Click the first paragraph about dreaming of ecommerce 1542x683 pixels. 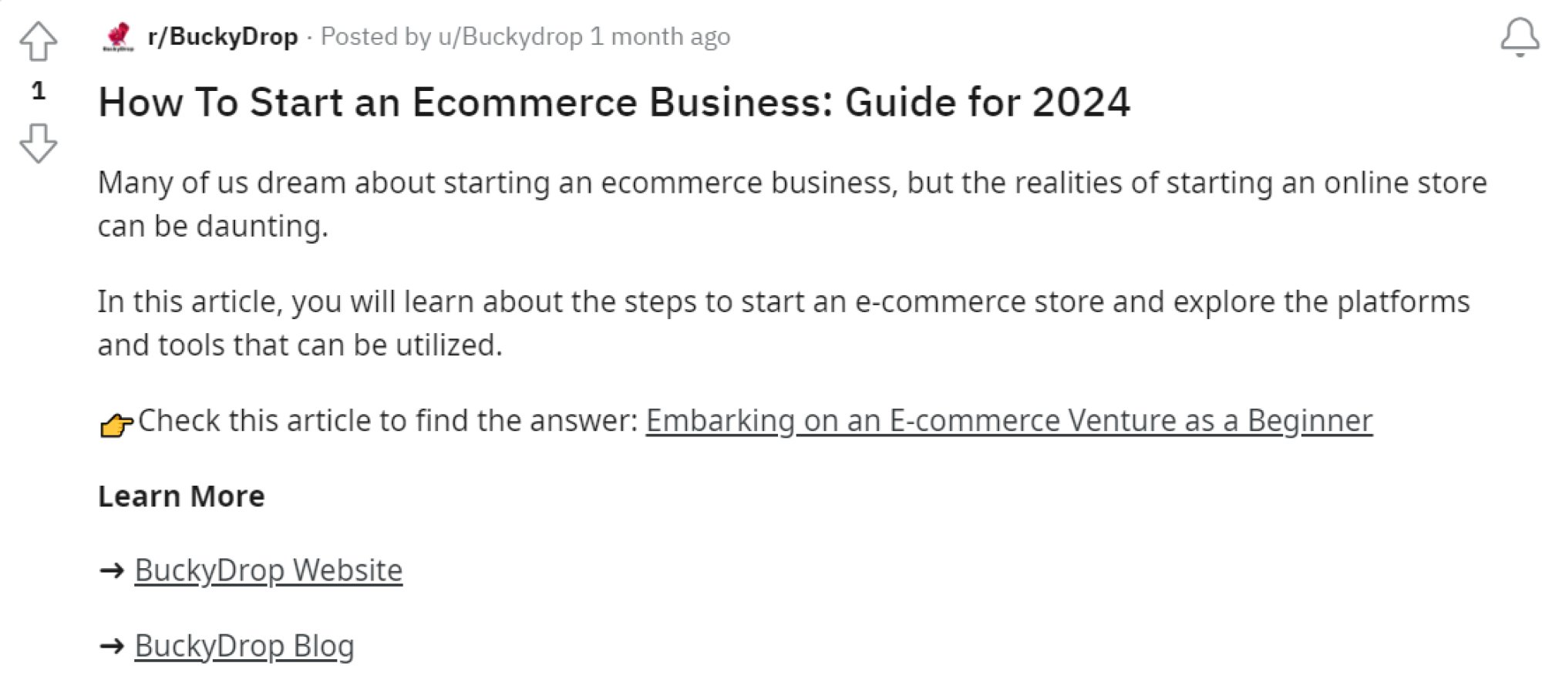[x=792, y=204]
